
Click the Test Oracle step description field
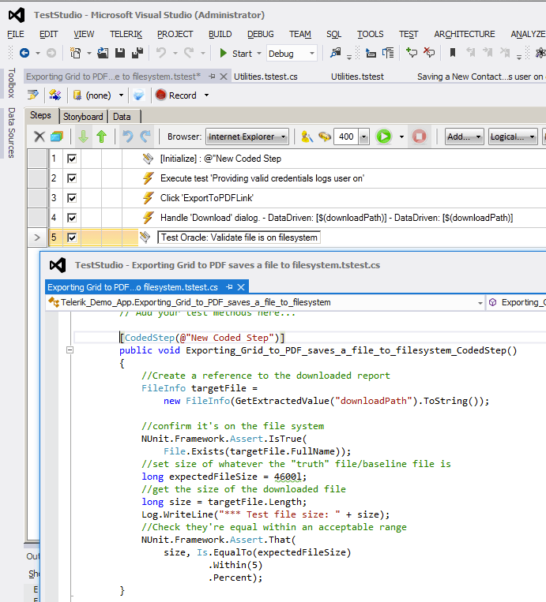coord(239,237)
